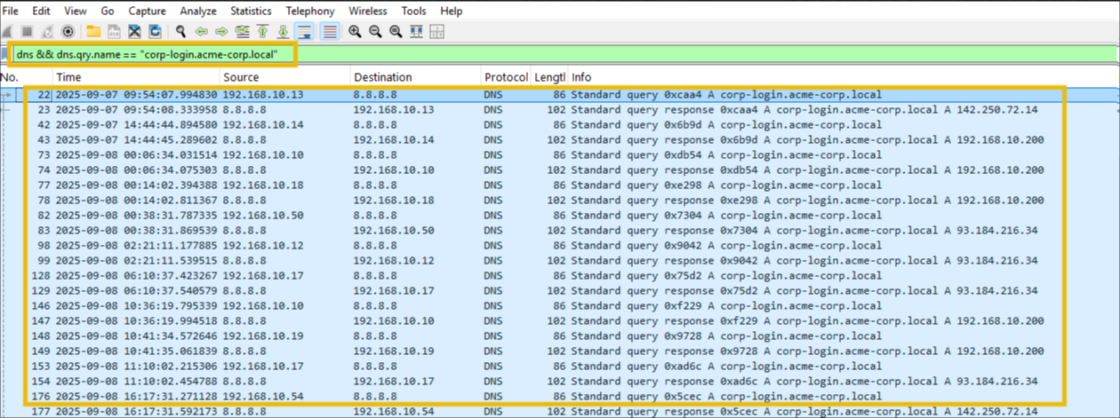
Task: Open the Go menu
Action: point(108,11)
